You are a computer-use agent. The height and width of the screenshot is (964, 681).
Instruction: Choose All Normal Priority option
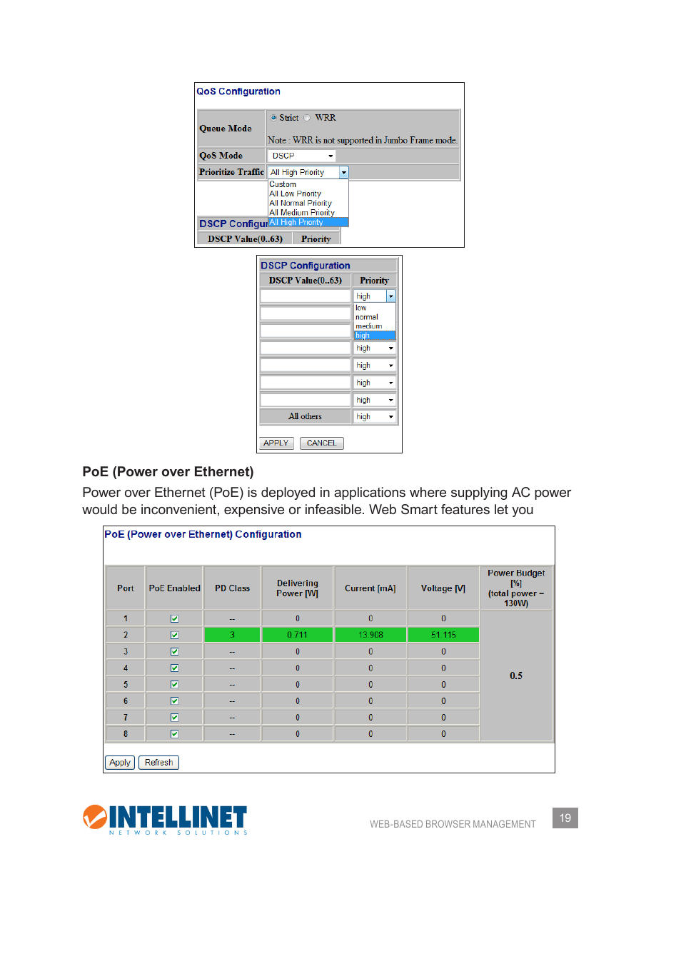click(x=301, y=203)
